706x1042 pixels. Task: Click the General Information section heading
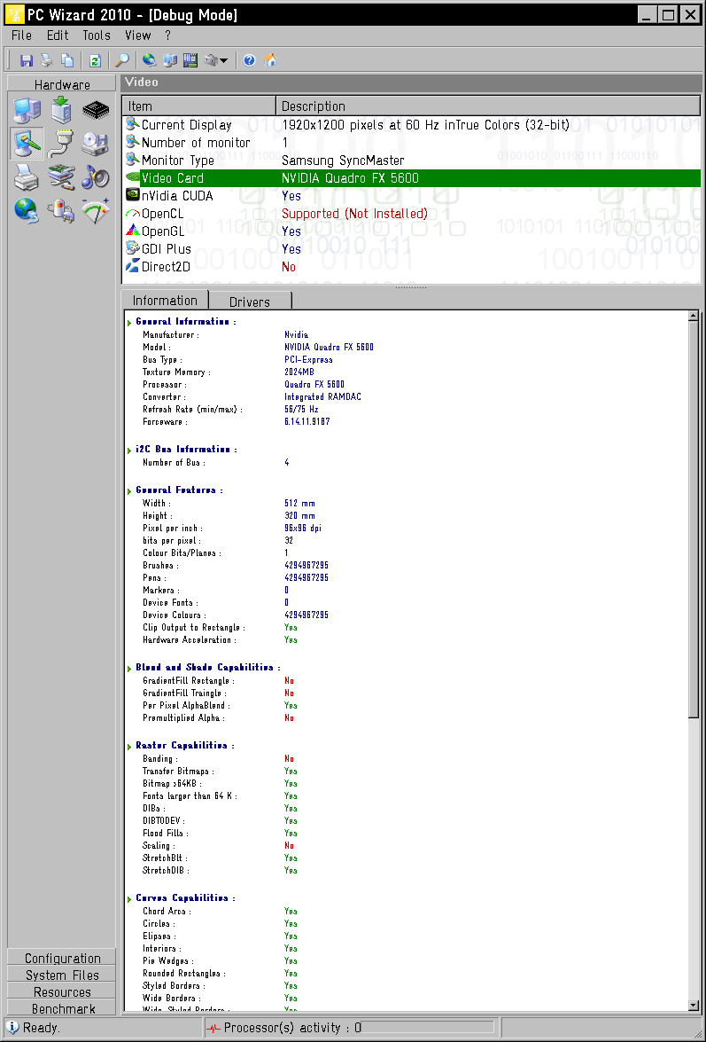pos(186,322)
